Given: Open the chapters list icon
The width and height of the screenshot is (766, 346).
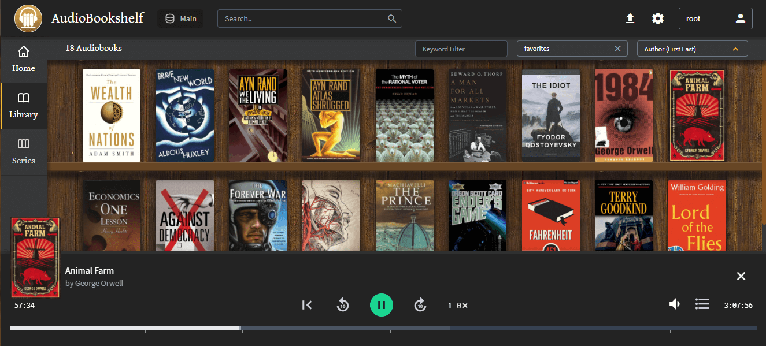Looking at the screenshot, I should pos(702,304).
